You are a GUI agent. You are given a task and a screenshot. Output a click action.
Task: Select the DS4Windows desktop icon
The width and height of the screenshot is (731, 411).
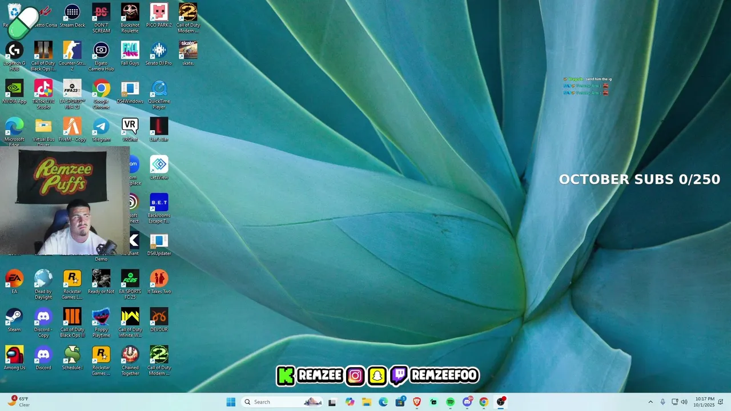130,92
